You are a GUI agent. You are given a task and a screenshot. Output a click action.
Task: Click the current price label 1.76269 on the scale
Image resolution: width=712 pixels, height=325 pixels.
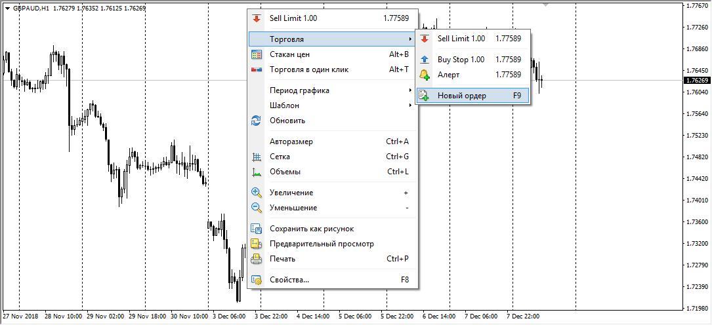point(696,81)
